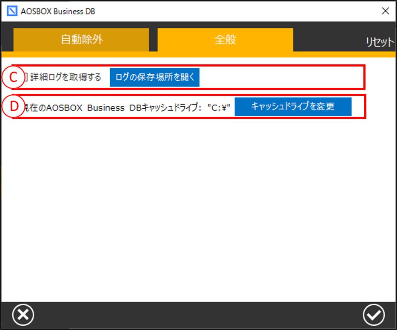The height and width of the screenshot is (330, 397).
Task: Click the cache drive label showing "C:¥"
Action: tap(127, 108)
